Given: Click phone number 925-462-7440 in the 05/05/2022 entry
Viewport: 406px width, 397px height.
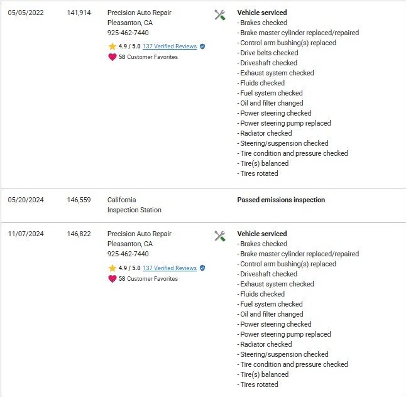Looking at the screenshot, I should point(128,33).
